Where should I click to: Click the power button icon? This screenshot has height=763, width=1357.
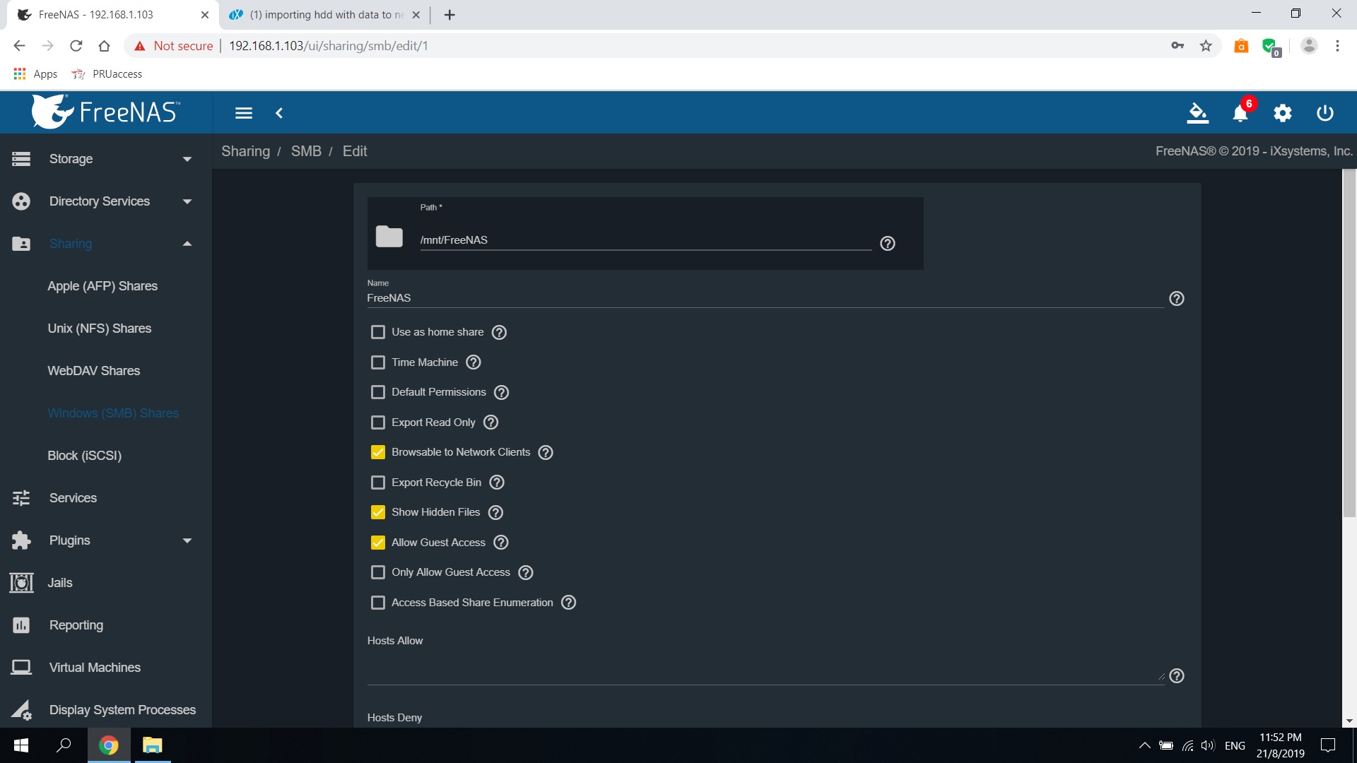[x=1325, y=113]
